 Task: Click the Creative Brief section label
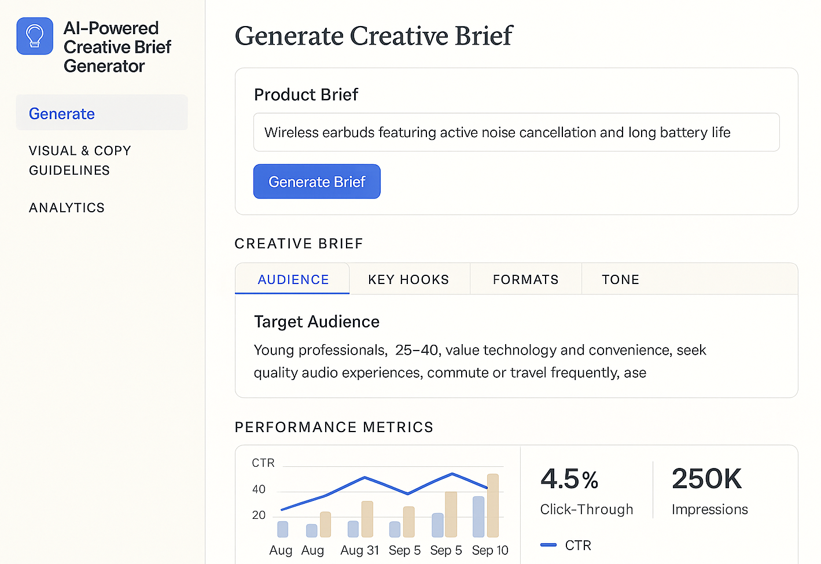(x=299, y=244)
